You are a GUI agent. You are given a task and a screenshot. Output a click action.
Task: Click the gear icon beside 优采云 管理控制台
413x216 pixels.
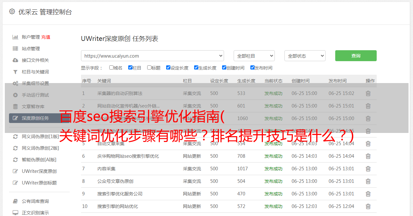coord(12,12)
